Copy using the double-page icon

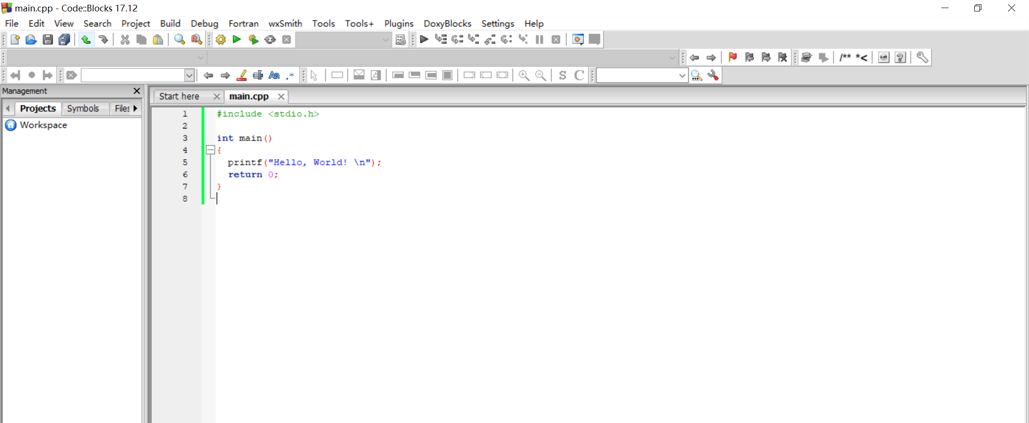coord(141,39)
